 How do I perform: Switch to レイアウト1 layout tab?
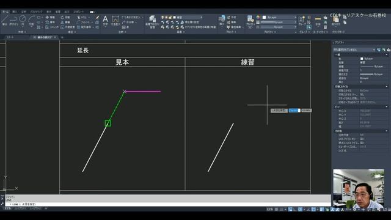(x=20, y=208)
